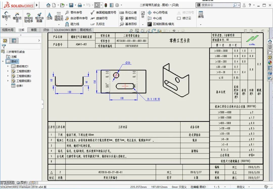Click the Ø35 dimension on the drawing
Image resolution: width=273 pixels, height=189 pixels.
[128, 63]
